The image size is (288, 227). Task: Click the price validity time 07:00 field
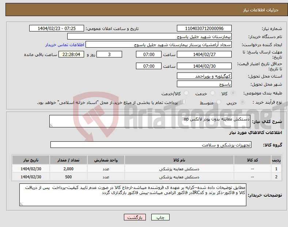[149, 66]
